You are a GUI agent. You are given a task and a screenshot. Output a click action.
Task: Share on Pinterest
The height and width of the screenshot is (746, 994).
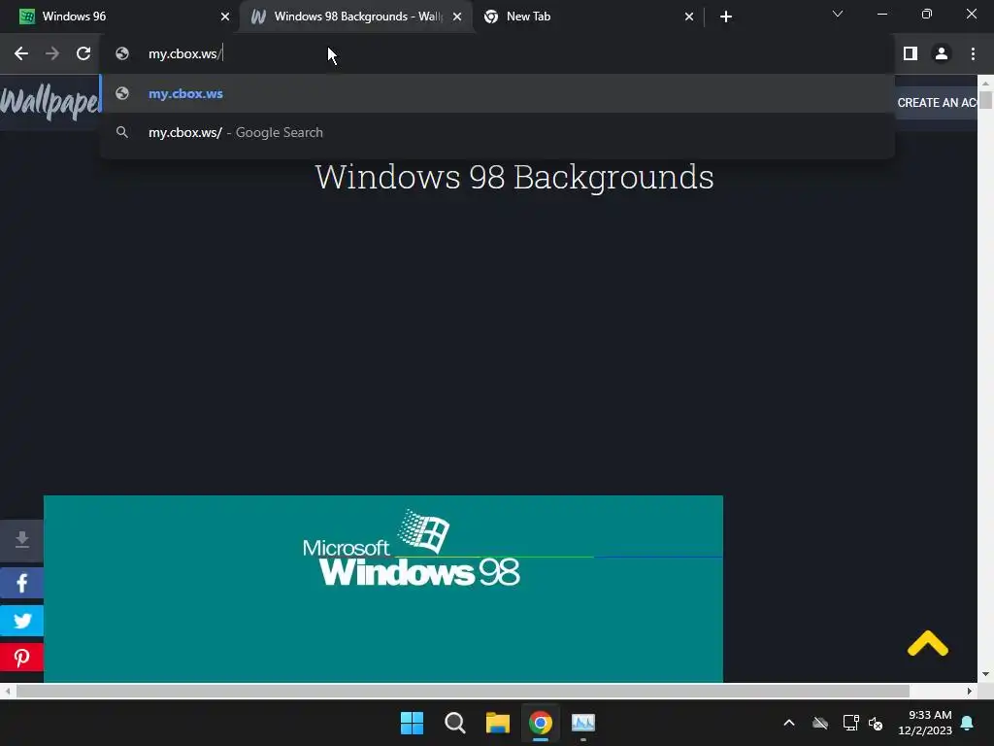21,658
